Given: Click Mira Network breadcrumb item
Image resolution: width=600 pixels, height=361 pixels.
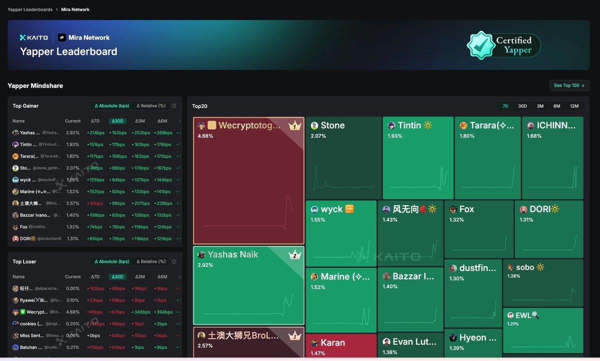Looking at the screenshot, I should (x=75, y=10).
